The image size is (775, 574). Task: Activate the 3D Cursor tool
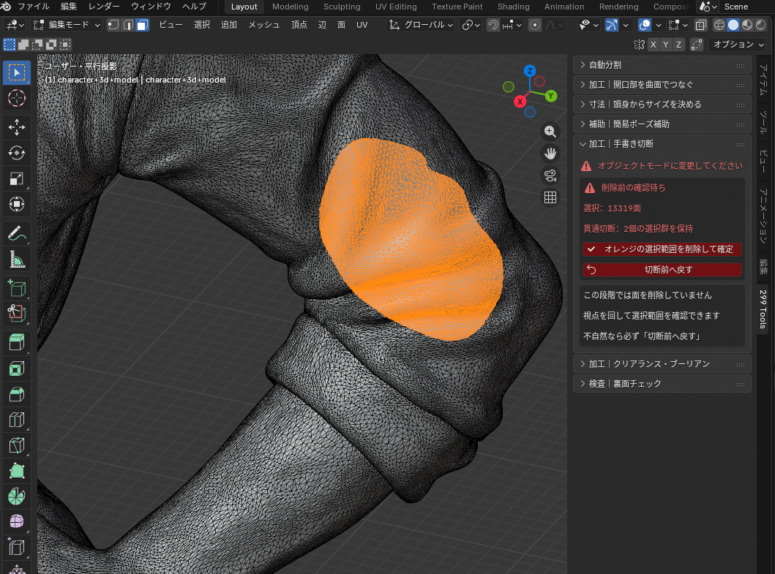click(x=17, y=98)
